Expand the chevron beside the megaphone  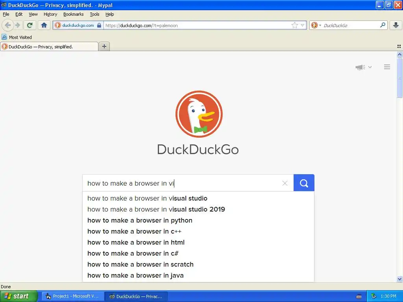tap(370, 67)
